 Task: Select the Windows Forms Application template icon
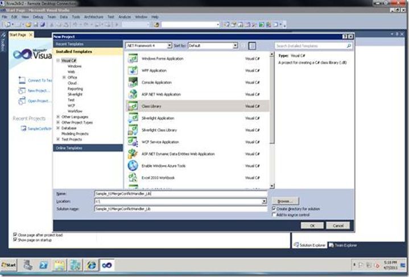pos(133,58)
